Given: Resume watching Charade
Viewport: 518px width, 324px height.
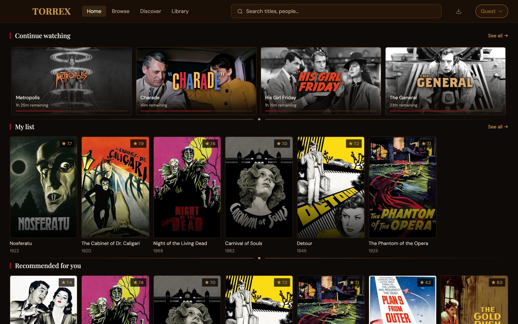Looking at the screenshot, I should pyautogui.click(x=196, y=81).
